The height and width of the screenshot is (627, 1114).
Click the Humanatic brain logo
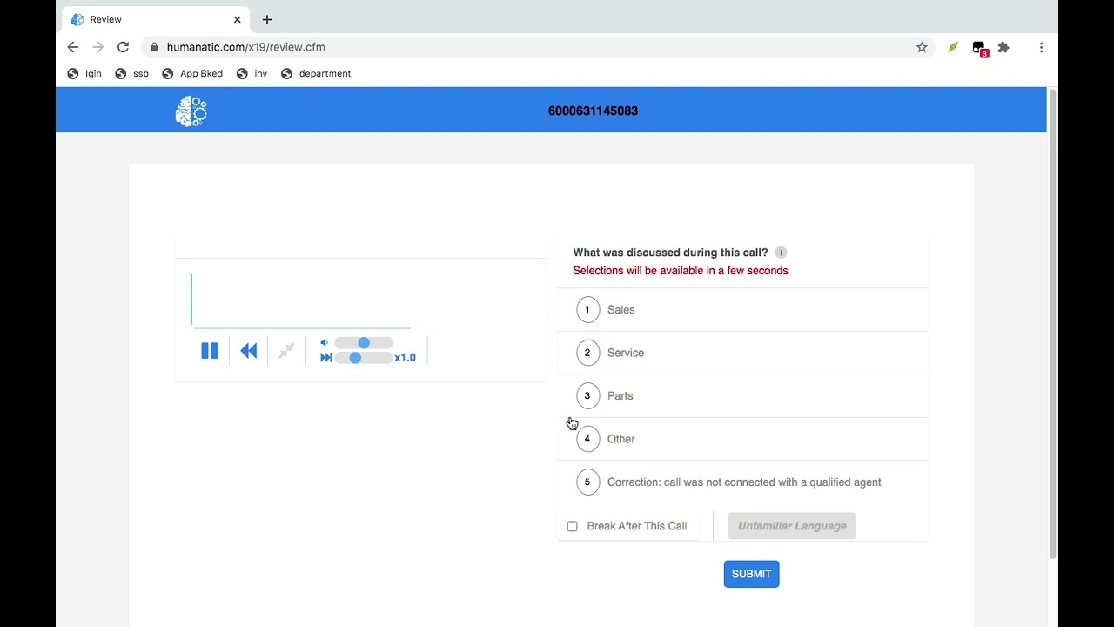[x=191, y=111]
